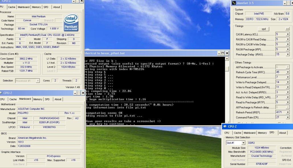Click the spd button in MemSet Timings
Screen dimensions: 293x168
pyautogui.click(x=264, y=29)
